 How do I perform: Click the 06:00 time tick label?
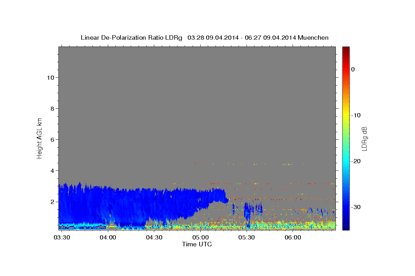click(293, 237)
